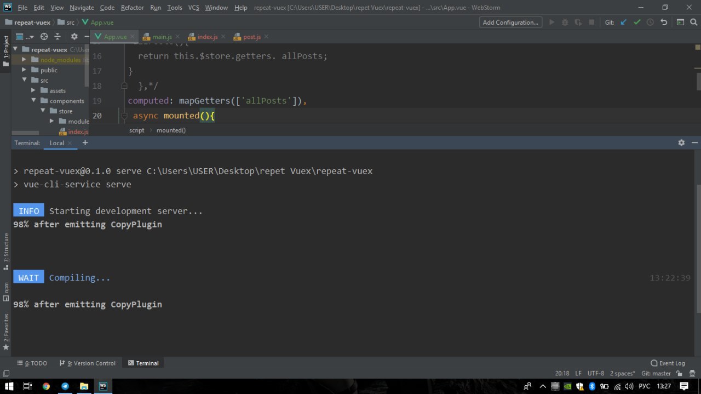Click the Terminal tool window button
The height and width of the screenshot is (394, 701).
pos(143,363)
